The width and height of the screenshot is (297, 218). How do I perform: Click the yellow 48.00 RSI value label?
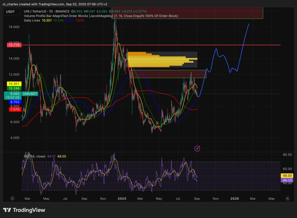[287, 176]
